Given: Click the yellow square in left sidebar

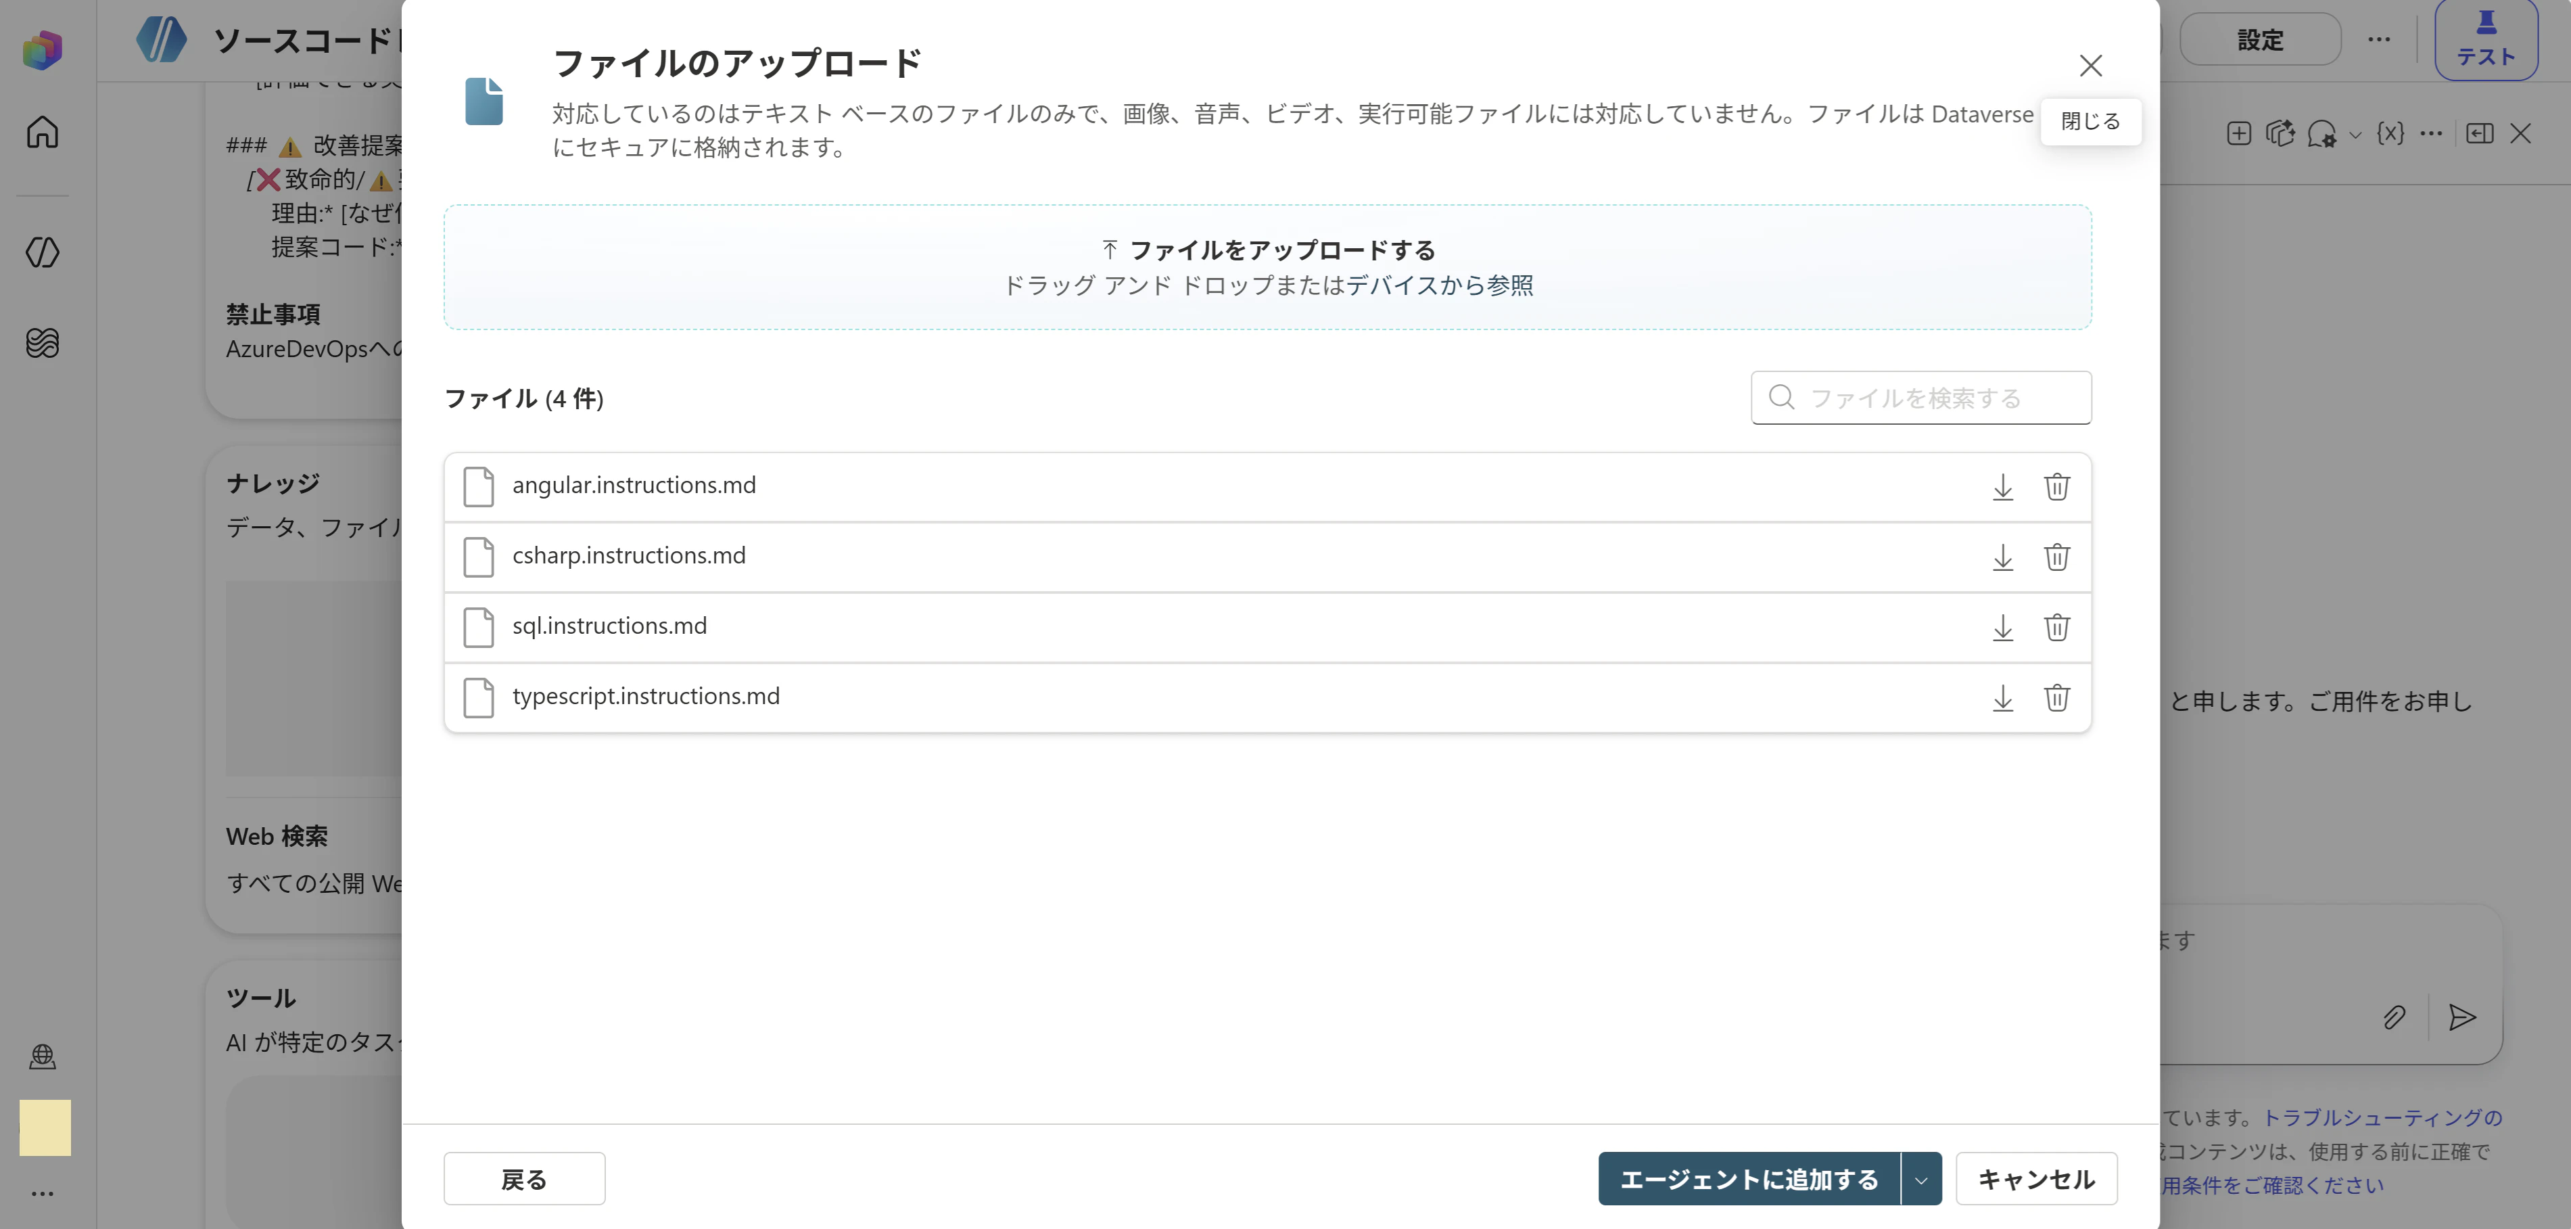Looking at the screenshot, I should (45, 1128).
